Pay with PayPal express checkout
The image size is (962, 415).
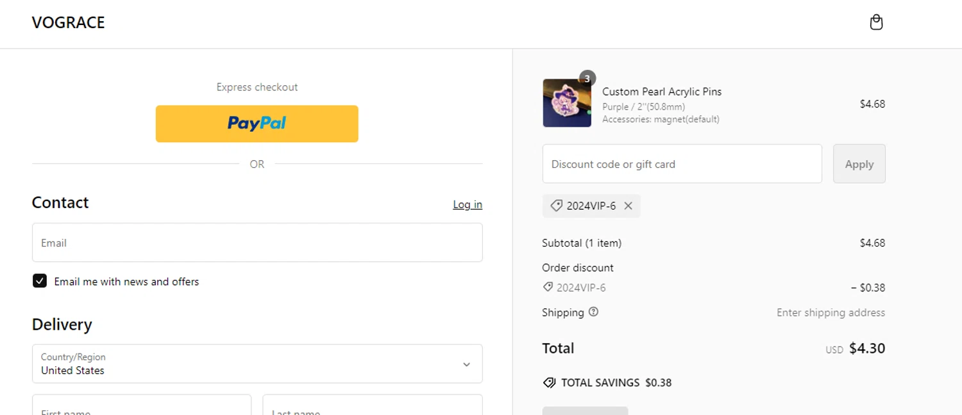coord(257,124)
